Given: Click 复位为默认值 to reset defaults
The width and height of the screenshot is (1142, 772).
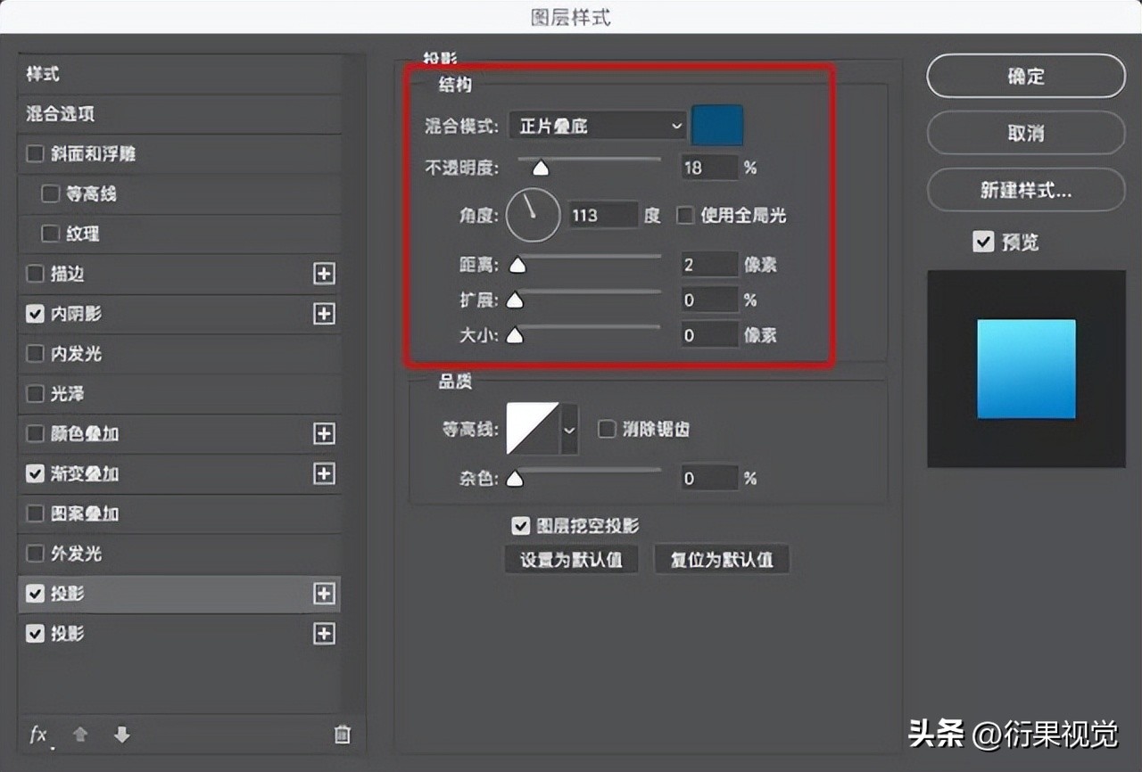Looking at the screenshot, I should (722, 559).
